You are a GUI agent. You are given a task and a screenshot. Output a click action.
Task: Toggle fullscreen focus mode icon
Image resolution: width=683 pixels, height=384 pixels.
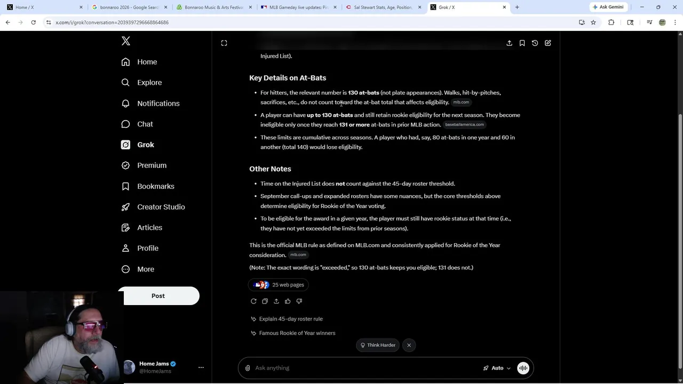[x=224, y=43]
